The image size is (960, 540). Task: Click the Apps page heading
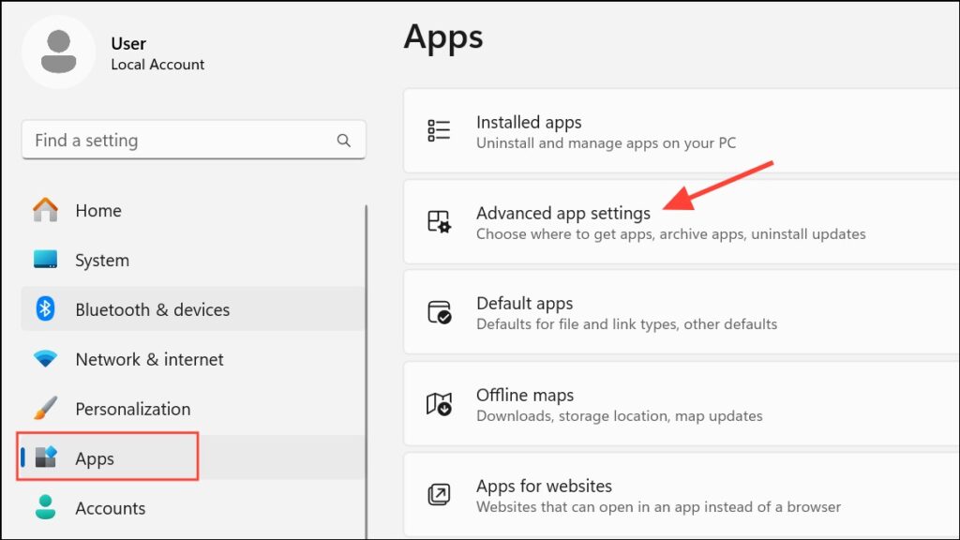click(x=443, y=37)
